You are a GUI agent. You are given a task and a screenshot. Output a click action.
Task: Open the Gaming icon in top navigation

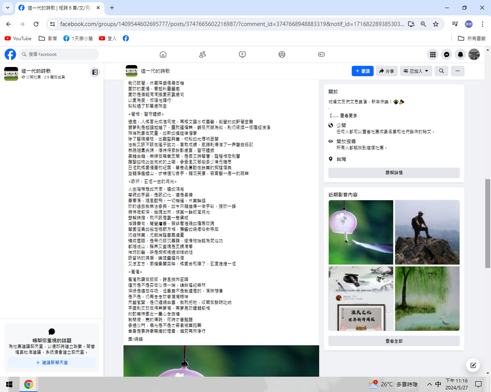[322, 55]
